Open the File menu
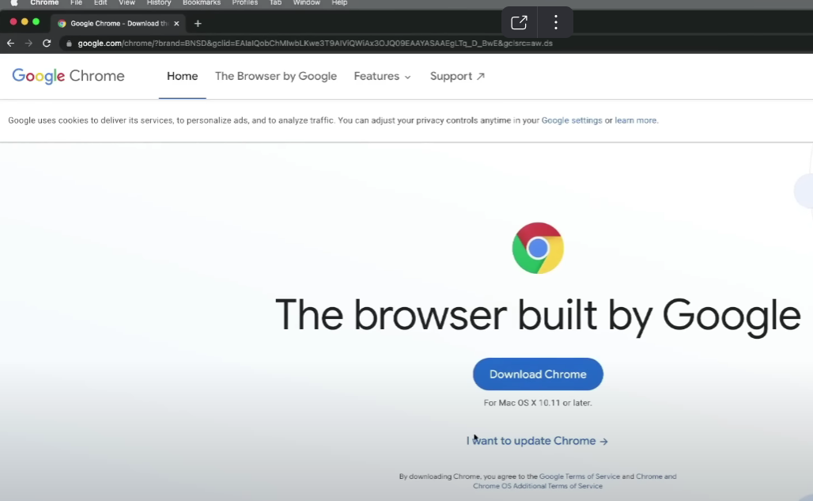 (x=76, y=2)
